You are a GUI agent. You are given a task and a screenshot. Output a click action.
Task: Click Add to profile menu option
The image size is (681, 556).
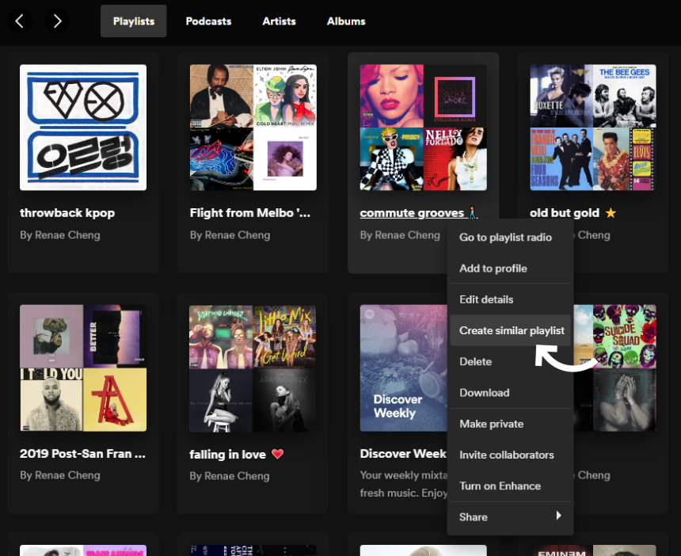tap(493, 268)
